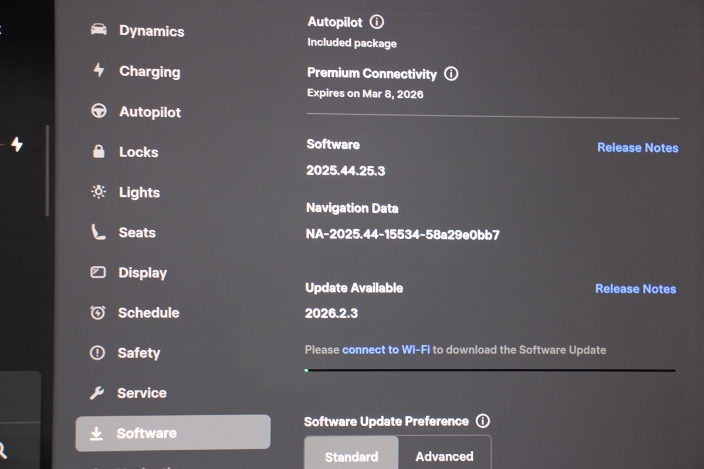The height and width of the screenshot is (469, 704).
Task: Switch update preference to Advanced
Action: 444,456
